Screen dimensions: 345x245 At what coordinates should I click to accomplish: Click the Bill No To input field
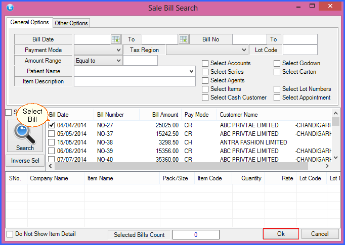pos(300,39)
